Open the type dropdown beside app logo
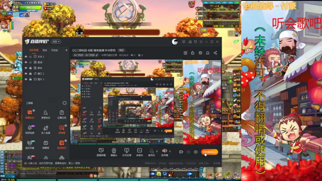 click(56, 42)
